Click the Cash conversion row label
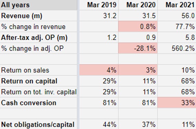The image size is (196, 129). coord(29,103)
